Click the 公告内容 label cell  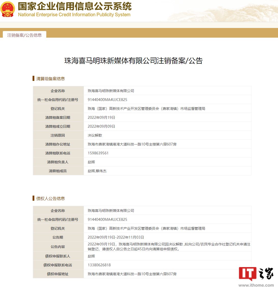click(58, 247)
